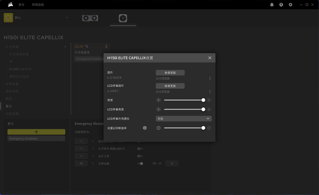Open three-dot menu beside firmware v. 2.10.219

click(210, 78)
